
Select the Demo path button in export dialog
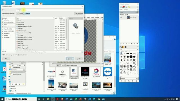21,13
